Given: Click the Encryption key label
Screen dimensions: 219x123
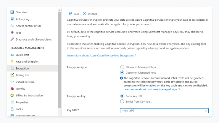Looking at the screenshot, I should pos(76,96).
